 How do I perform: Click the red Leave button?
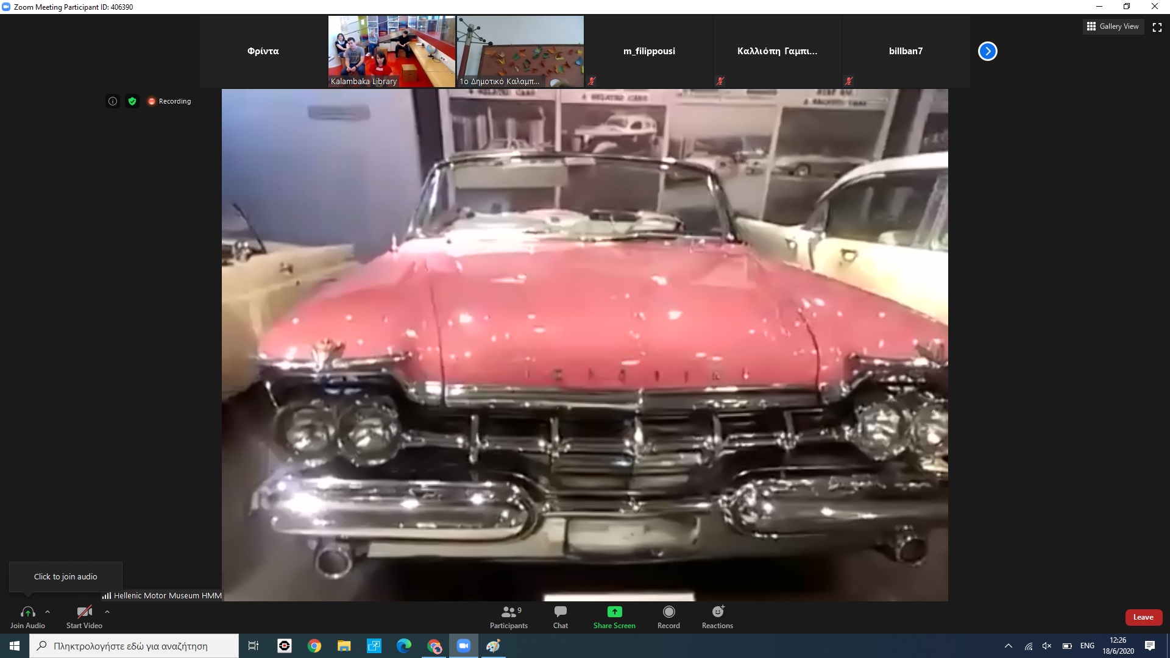(x=1143, y=617)
